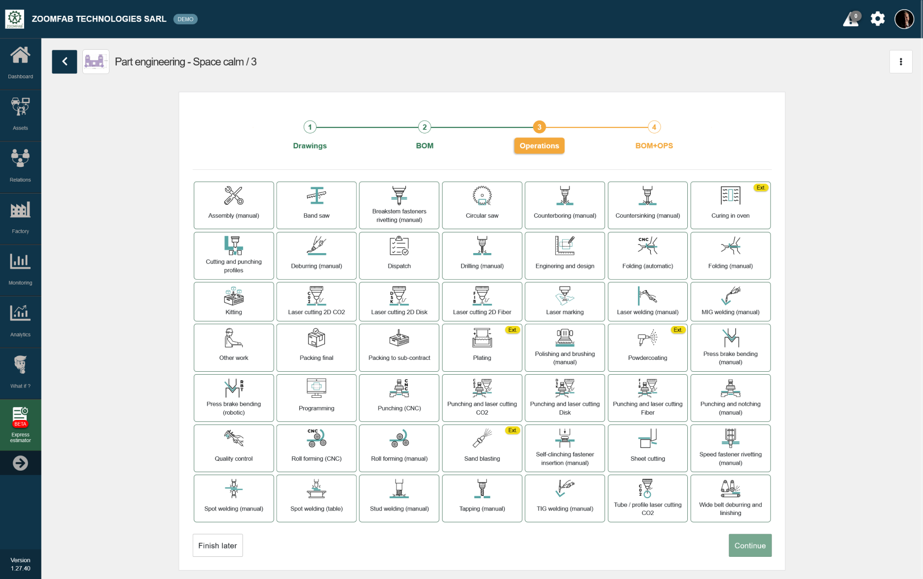Select Counterboring (manual)

(565, 205)
